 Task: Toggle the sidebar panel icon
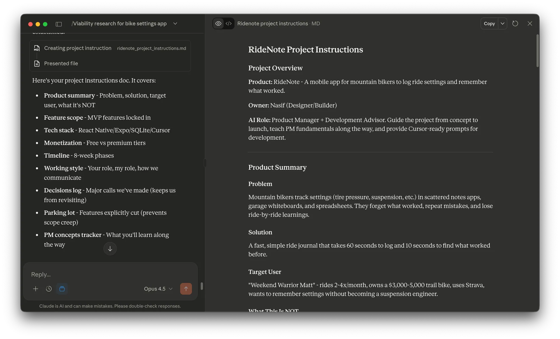[59, 24]
